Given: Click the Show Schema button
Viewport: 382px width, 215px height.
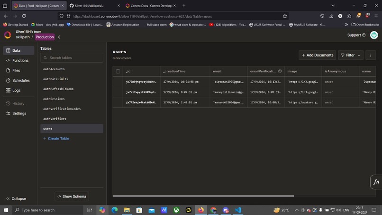Looking at the screenshot, I should (x=72, y=196).
